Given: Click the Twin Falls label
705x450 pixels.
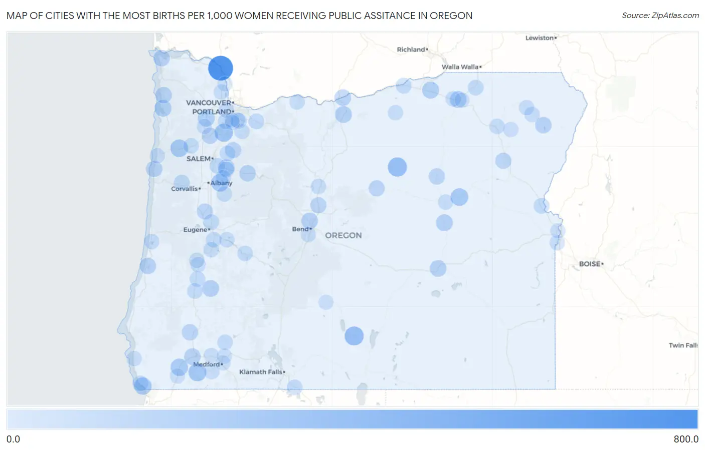Looking at the screenshot, I should (x=683, y=345).
